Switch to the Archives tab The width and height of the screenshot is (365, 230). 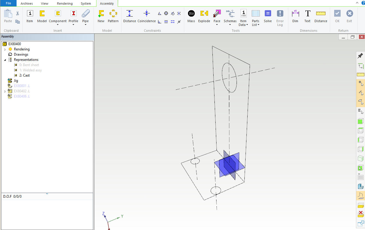coord(27,3)
